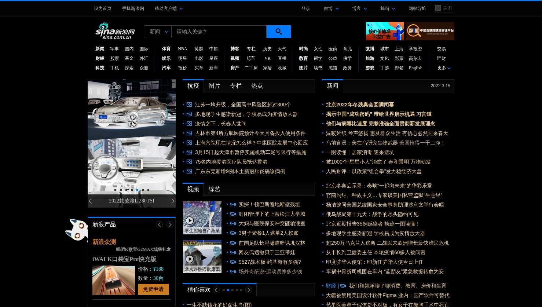Click video icon beside 大妈与医院保安冲突砸输液室
This screenshot has height=307, width=542.
point(233,224)
